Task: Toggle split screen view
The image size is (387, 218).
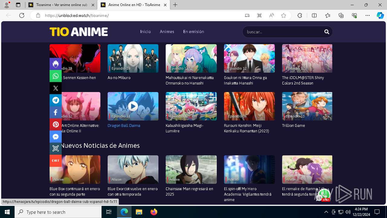Action: 314,15
